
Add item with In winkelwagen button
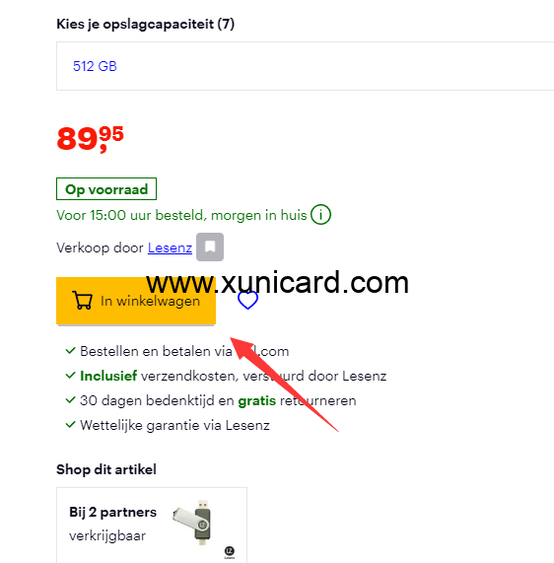pyautogui.click(x=136, y=301)
